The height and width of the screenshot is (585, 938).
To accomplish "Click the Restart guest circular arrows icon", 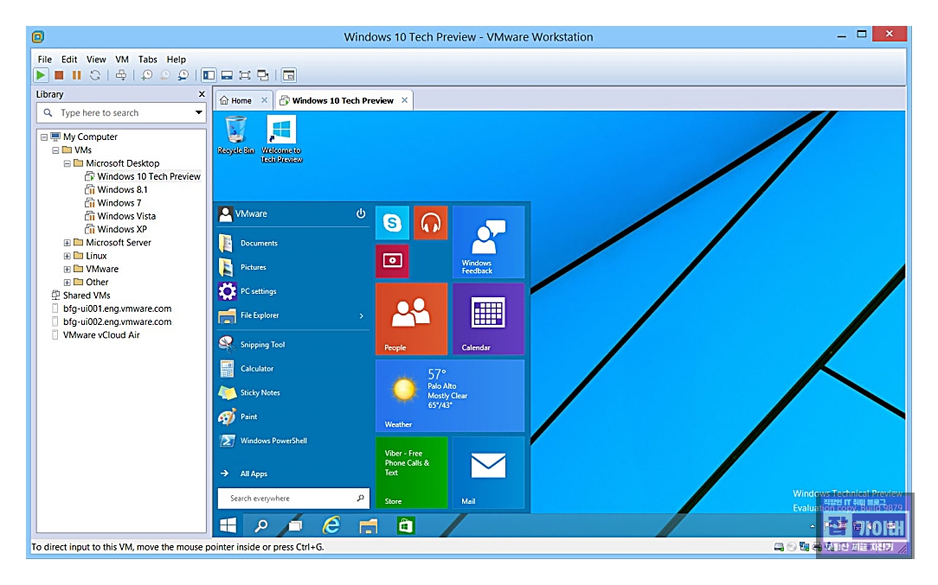I will [x=95, y=75].
